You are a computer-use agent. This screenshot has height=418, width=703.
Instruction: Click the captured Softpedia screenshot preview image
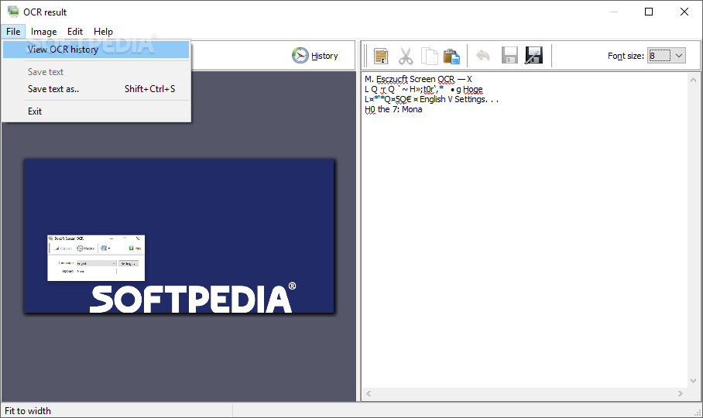tap(179, 235)
